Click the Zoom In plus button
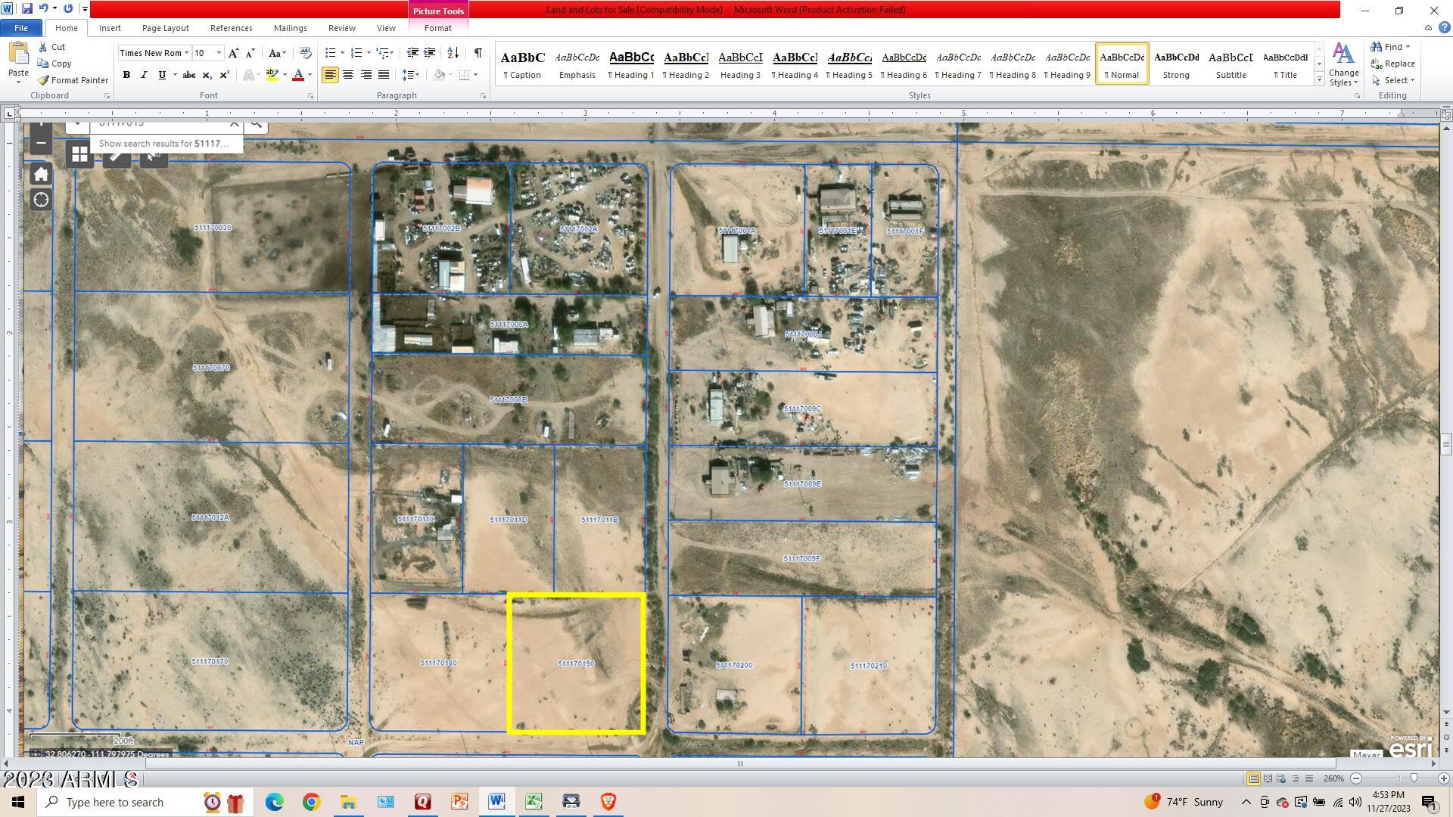 tap(1443, 778)
